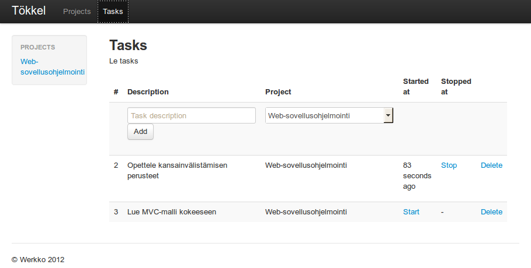Click the Lue MVC-malli kokeeseen description text
531x268 pixels.
point(172,212)
